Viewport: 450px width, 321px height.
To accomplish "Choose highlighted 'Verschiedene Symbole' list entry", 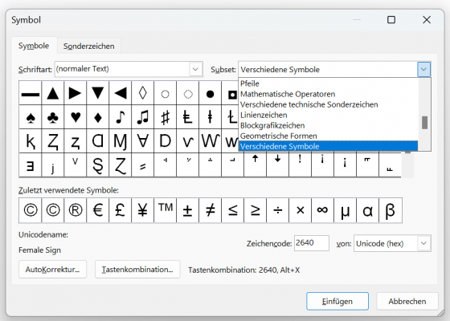I will coord(328,146).
